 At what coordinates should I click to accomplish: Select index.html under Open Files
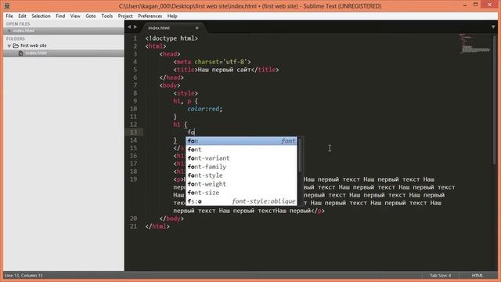(x=23, y=31)
